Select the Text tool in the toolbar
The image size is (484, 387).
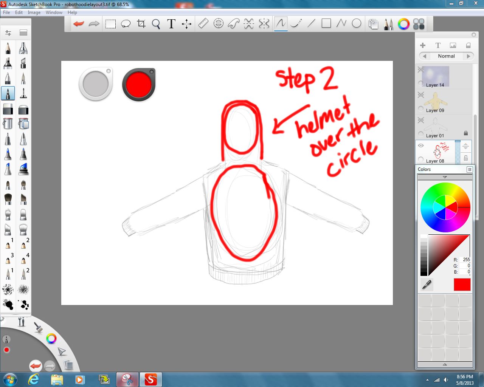pyautogui.click(x=171, y=23)
